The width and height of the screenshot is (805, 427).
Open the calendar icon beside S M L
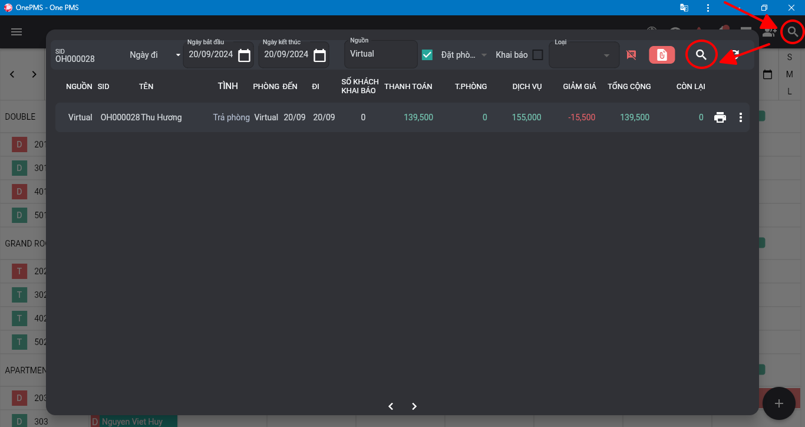(767, 75)
